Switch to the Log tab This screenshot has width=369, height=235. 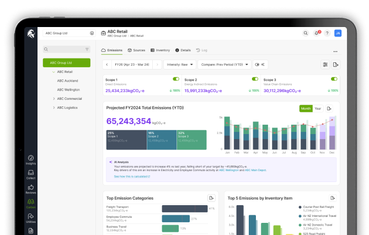click(202, 50)
